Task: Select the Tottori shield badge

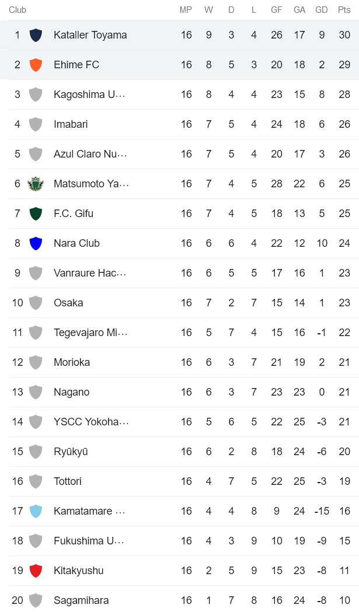Action: 36,481
